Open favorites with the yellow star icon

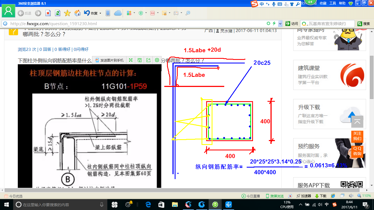click(x=67, y=13)
